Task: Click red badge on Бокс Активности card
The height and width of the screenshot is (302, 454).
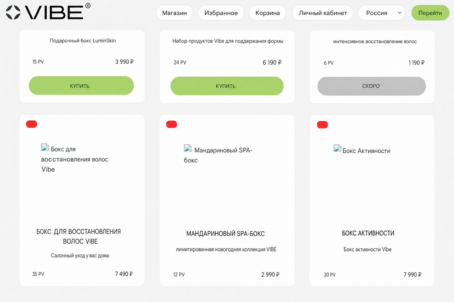Action: [x=322, y=125]
